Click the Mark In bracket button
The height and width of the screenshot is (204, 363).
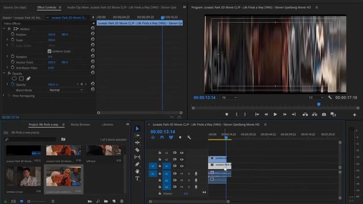pos(237,114)
